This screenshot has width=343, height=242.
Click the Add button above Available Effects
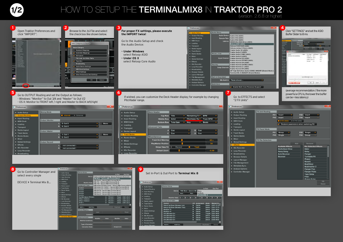coord(296,143)
